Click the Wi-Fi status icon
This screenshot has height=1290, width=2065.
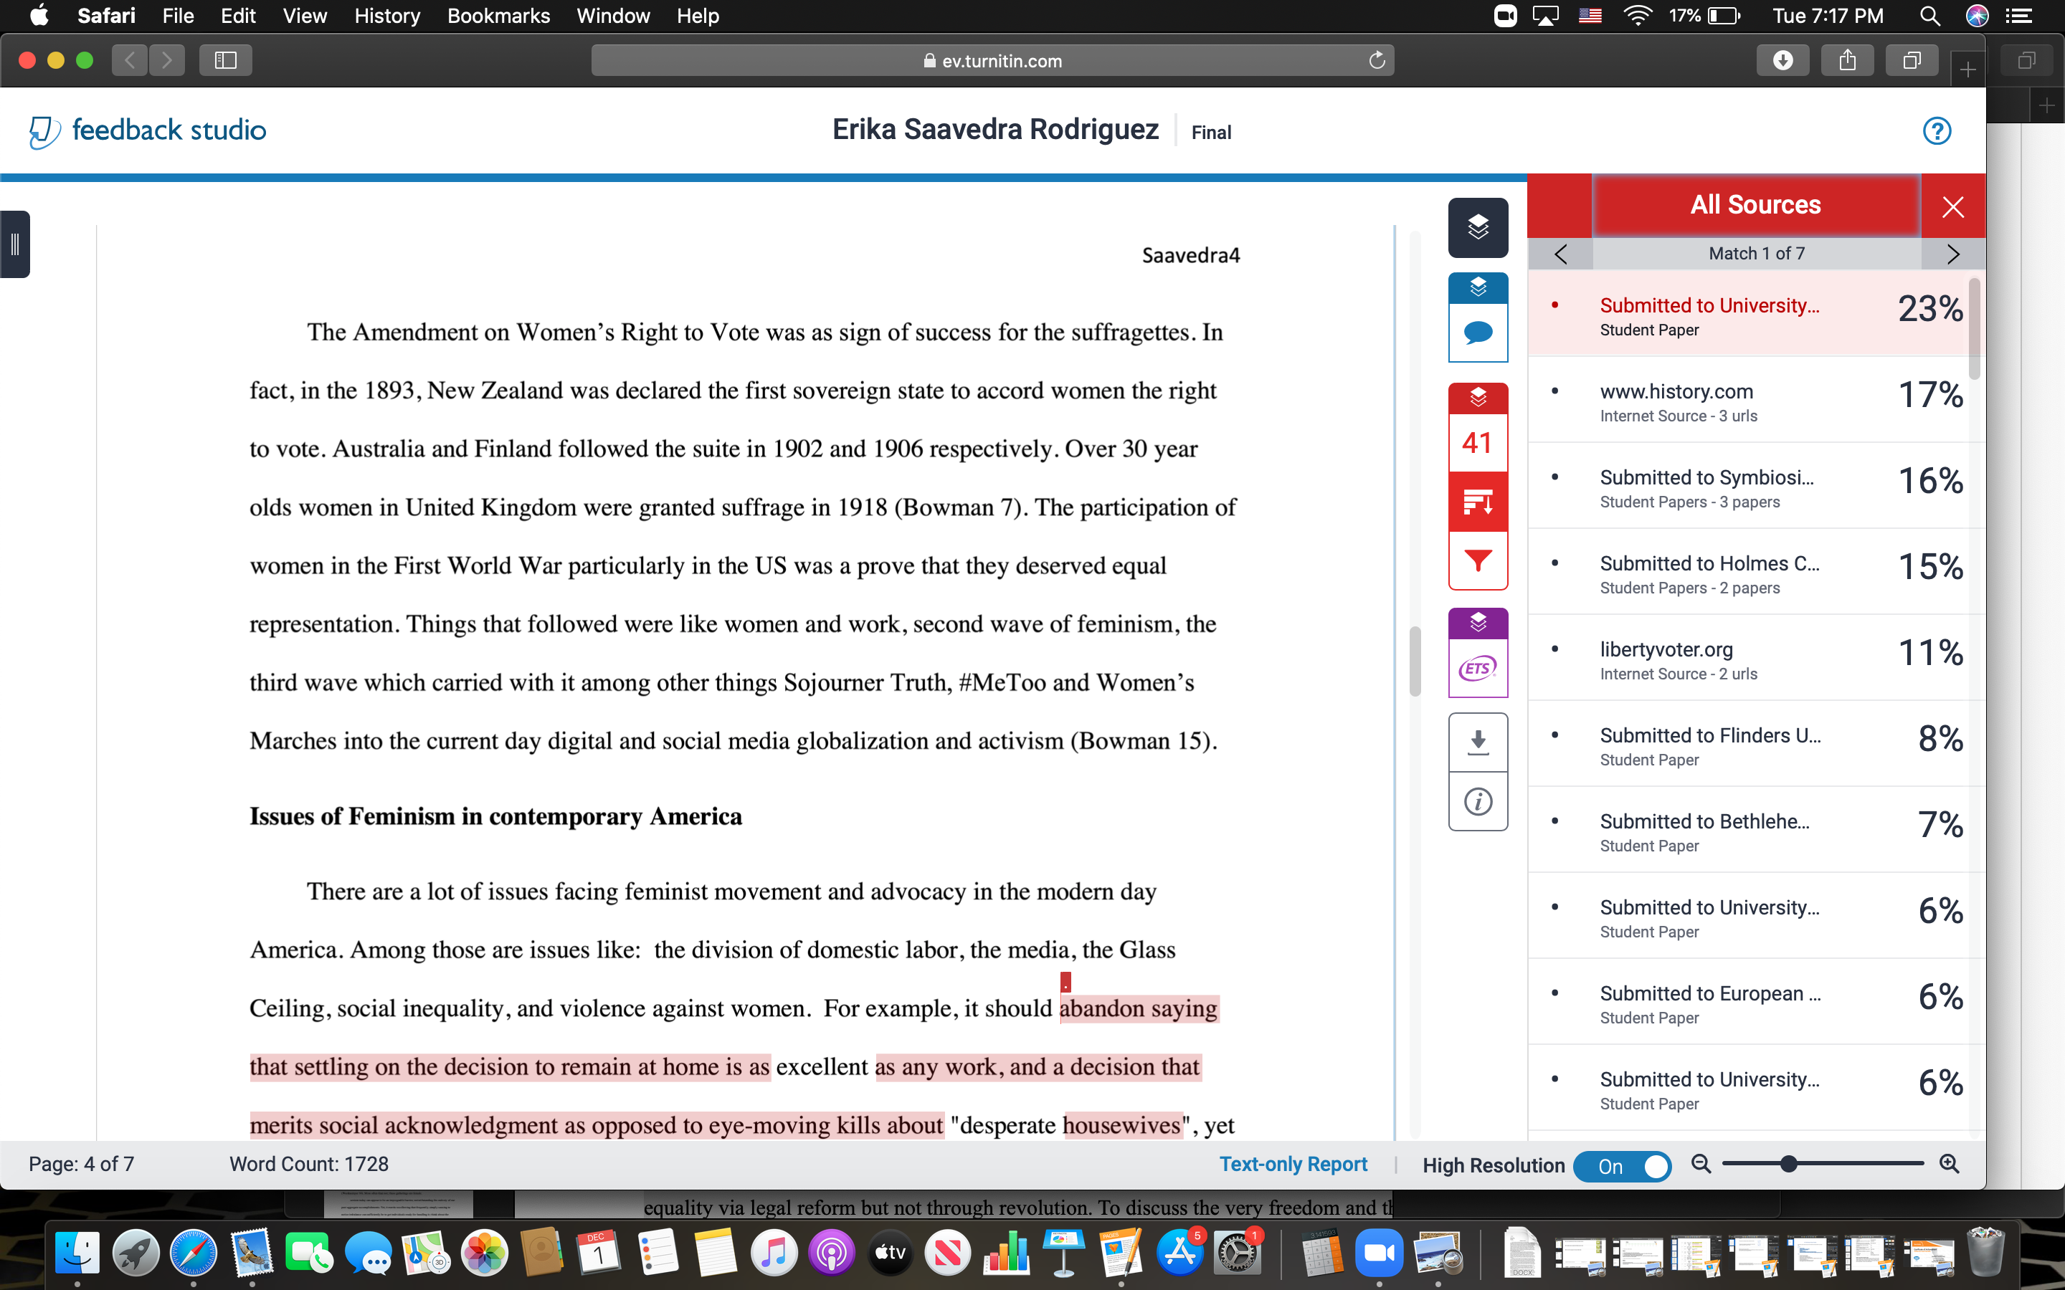point(1637,15)
